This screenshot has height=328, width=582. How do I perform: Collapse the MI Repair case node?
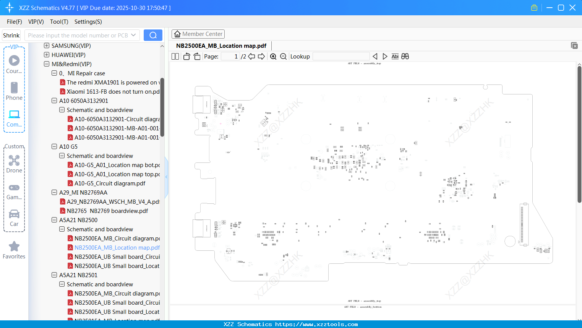click(54, 73)
